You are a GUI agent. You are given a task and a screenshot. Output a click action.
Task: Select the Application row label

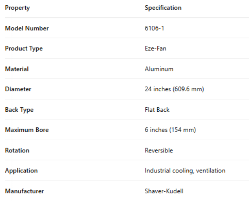pyautogui.click(x=21, y=170)
